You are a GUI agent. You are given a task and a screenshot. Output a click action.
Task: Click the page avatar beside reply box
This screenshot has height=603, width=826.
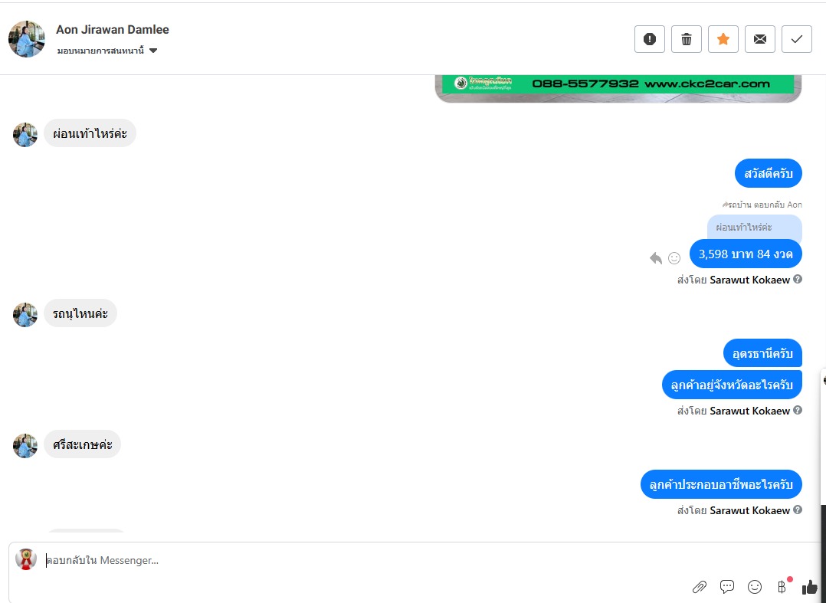click(x=26, y=559)
